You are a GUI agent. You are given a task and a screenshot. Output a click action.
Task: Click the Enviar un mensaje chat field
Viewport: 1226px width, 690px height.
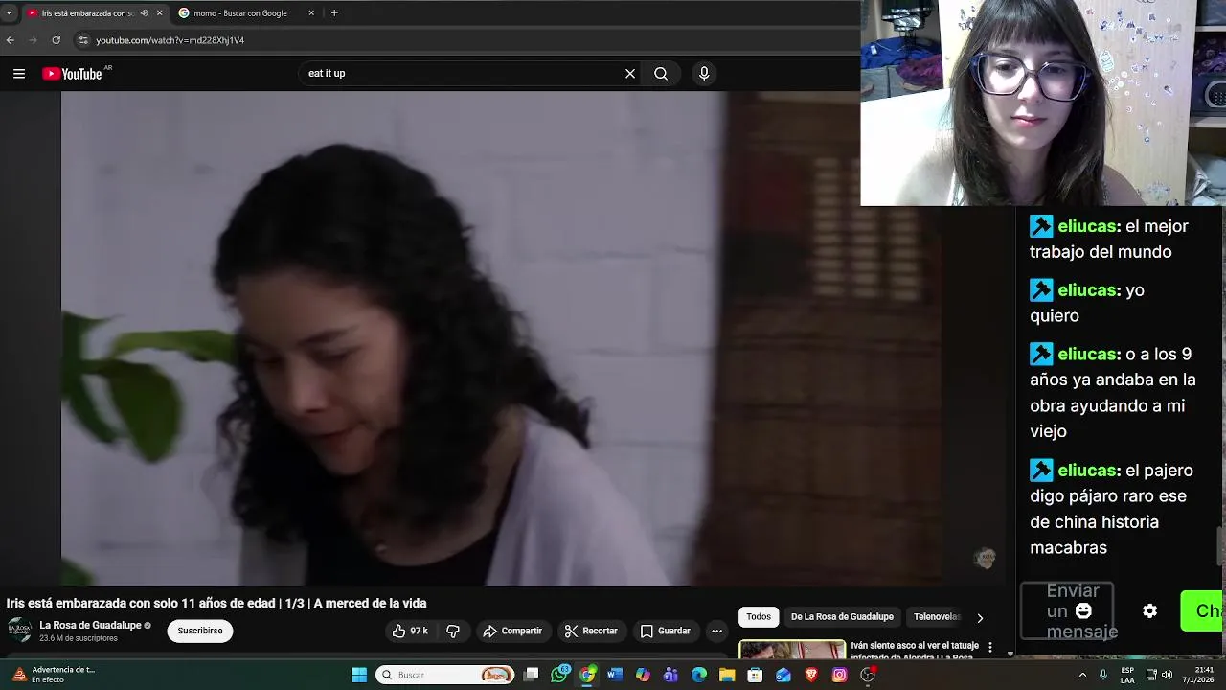1067,611
